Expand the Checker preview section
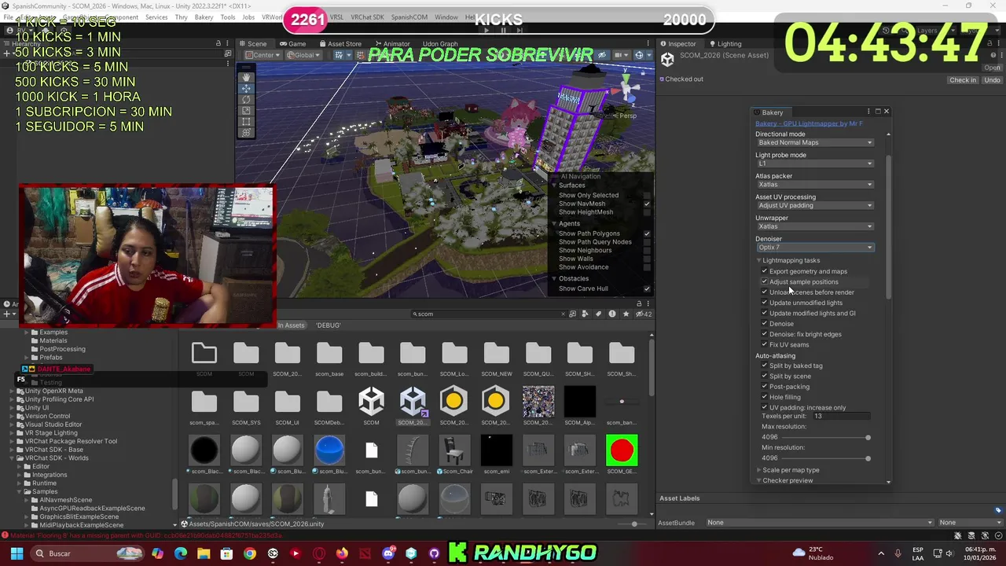Image resolution: width=1006 pixels, height=566 pixels. [x=759, y=480]
